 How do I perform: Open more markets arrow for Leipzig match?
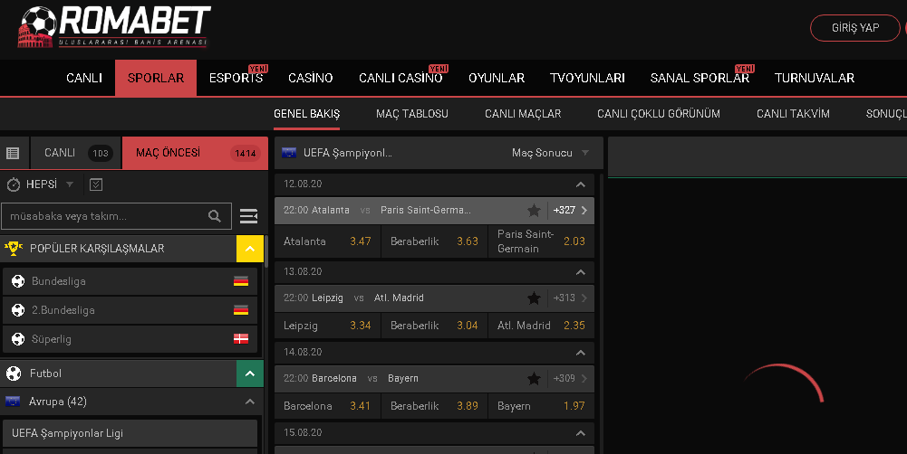[x=584, y=298]
